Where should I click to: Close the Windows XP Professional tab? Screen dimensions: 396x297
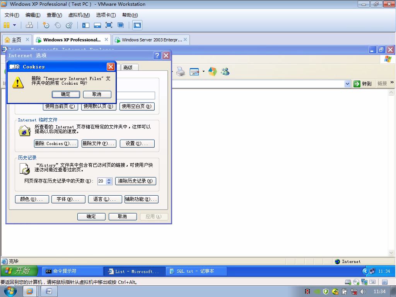tap(106, 39)
